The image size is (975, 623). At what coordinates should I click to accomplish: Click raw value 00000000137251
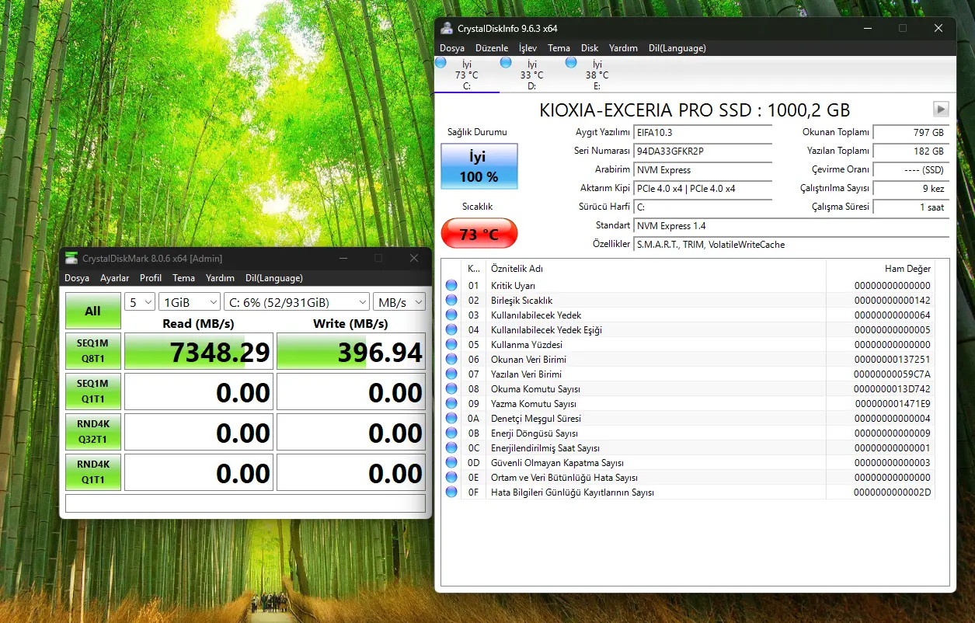point(892,360)
